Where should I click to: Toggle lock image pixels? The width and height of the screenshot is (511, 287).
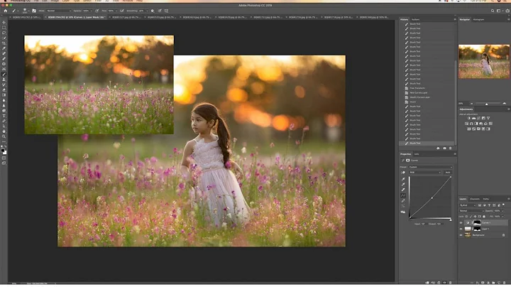471,217
